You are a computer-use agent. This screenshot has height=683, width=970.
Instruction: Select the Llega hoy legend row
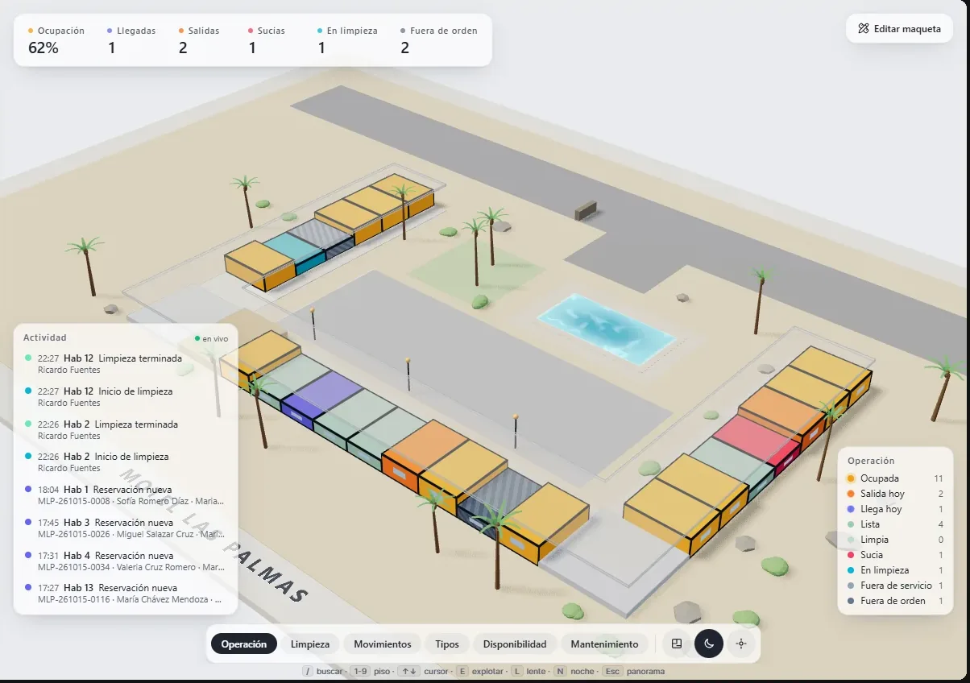click(895, 509)
